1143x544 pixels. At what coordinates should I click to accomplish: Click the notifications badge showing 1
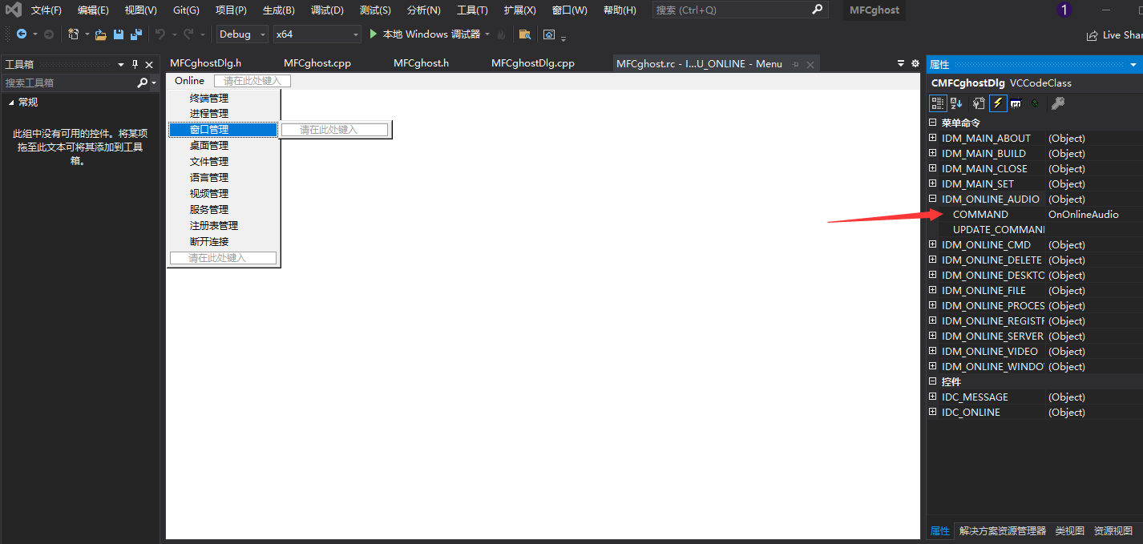coord(1064,10)
